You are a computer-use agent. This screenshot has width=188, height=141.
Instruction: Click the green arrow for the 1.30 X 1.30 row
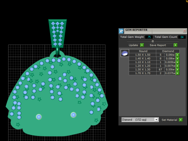[x=177, y=69]
